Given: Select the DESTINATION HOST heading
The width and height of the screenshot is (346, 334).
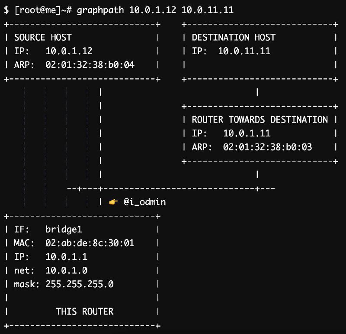Looking at the screenshot, I should (234, 37).
